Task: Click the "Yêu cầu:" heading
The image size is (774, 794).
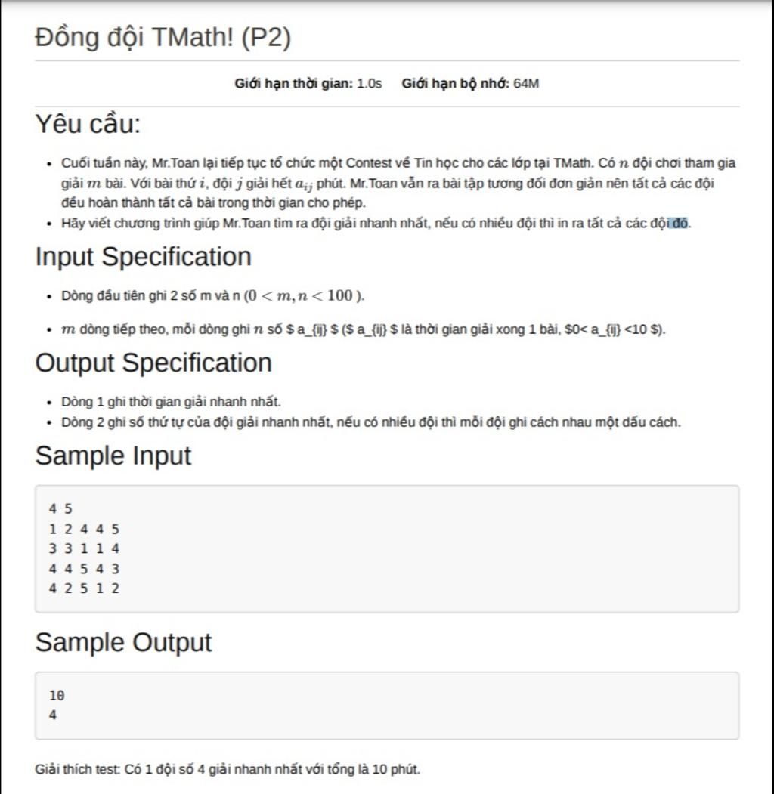Action: 88,124
